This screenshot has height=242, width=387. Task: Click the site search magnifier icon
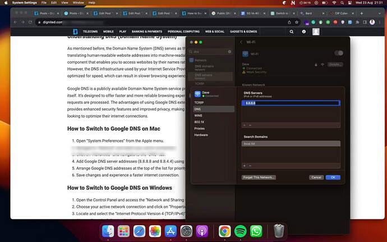click(292, 31)
